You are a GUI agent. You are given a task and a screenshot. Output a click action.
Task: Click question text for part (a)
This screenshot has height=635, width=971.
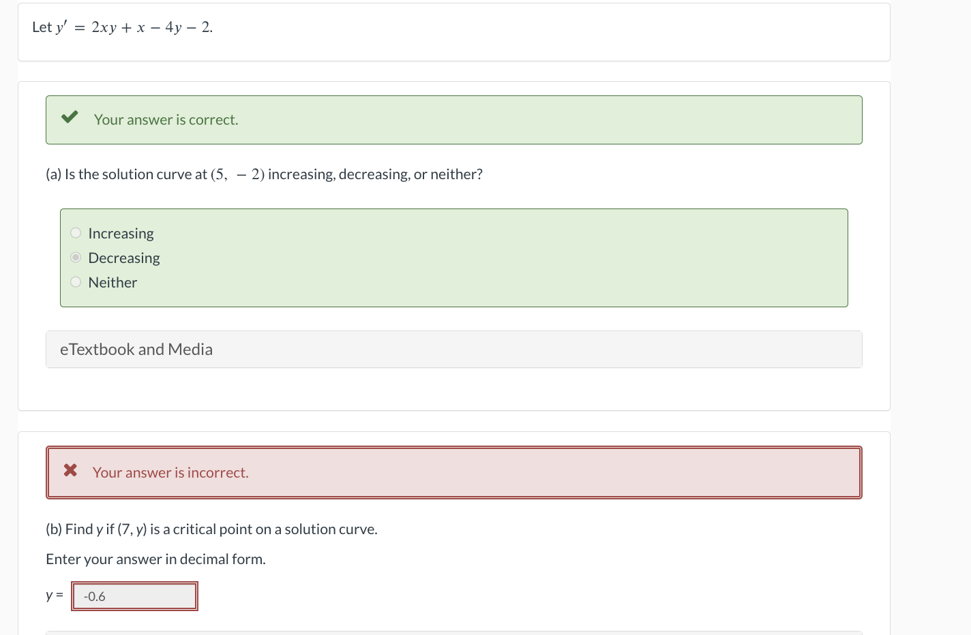pyautogui.click(x=265, y=174)
